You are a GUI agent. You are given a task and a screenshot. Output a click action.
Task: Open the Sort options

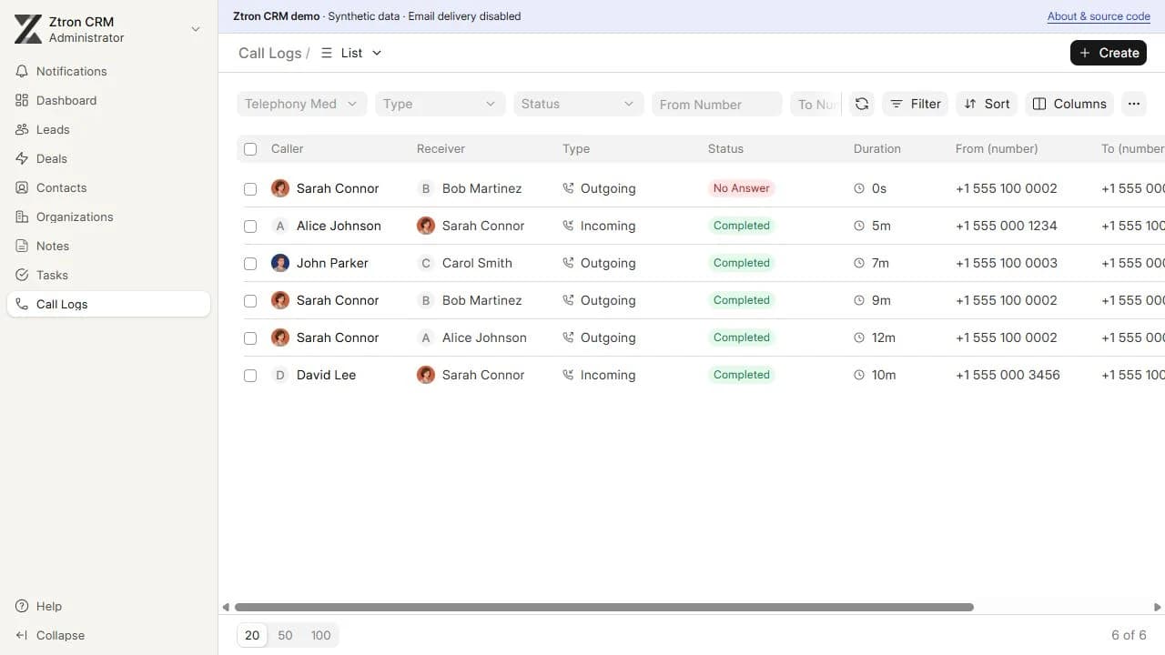tap(988, 104)
